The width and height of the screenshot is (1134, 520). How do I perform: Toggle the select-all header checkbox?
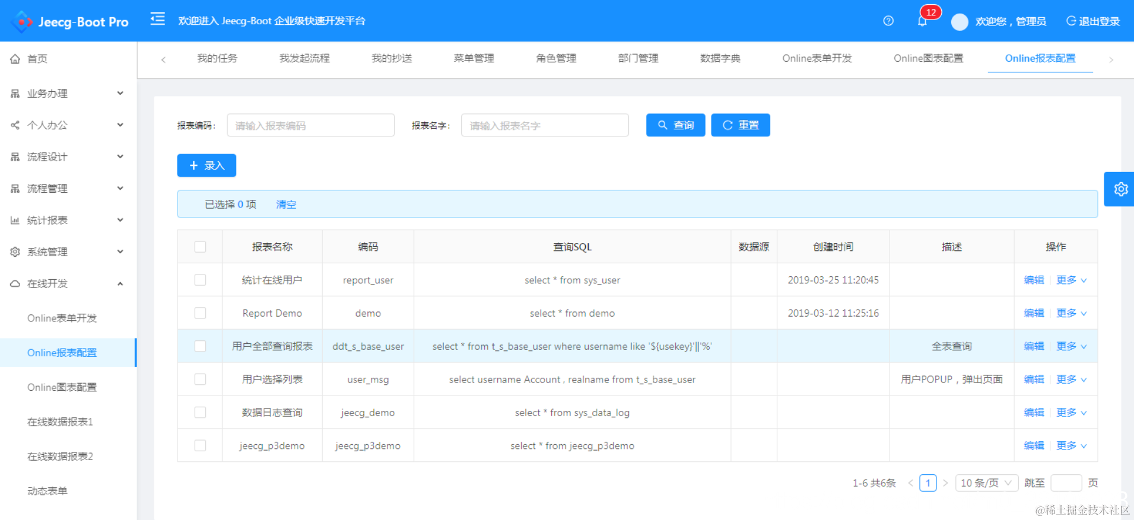tap(200, 247)
